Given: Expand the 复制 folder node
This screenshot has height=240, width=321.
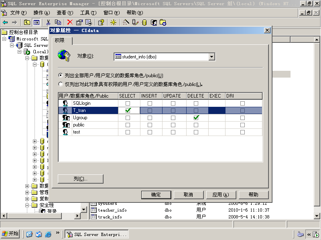Looking at the screenshot, I should click(x=27, y=199).
